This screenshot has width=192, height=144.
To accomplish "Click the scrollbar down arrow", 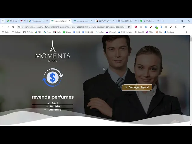I will point(191,124).
